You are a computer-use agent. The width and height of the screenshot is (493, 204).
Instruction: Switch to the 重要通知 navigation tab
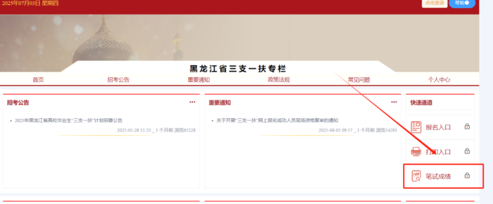coord(199,80)
